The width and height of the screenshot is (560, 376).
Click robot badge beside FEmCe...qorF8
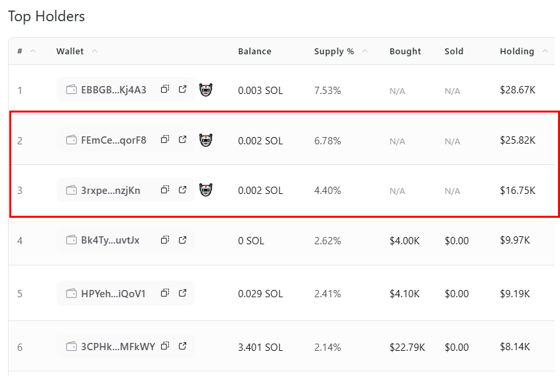(205, 140)
